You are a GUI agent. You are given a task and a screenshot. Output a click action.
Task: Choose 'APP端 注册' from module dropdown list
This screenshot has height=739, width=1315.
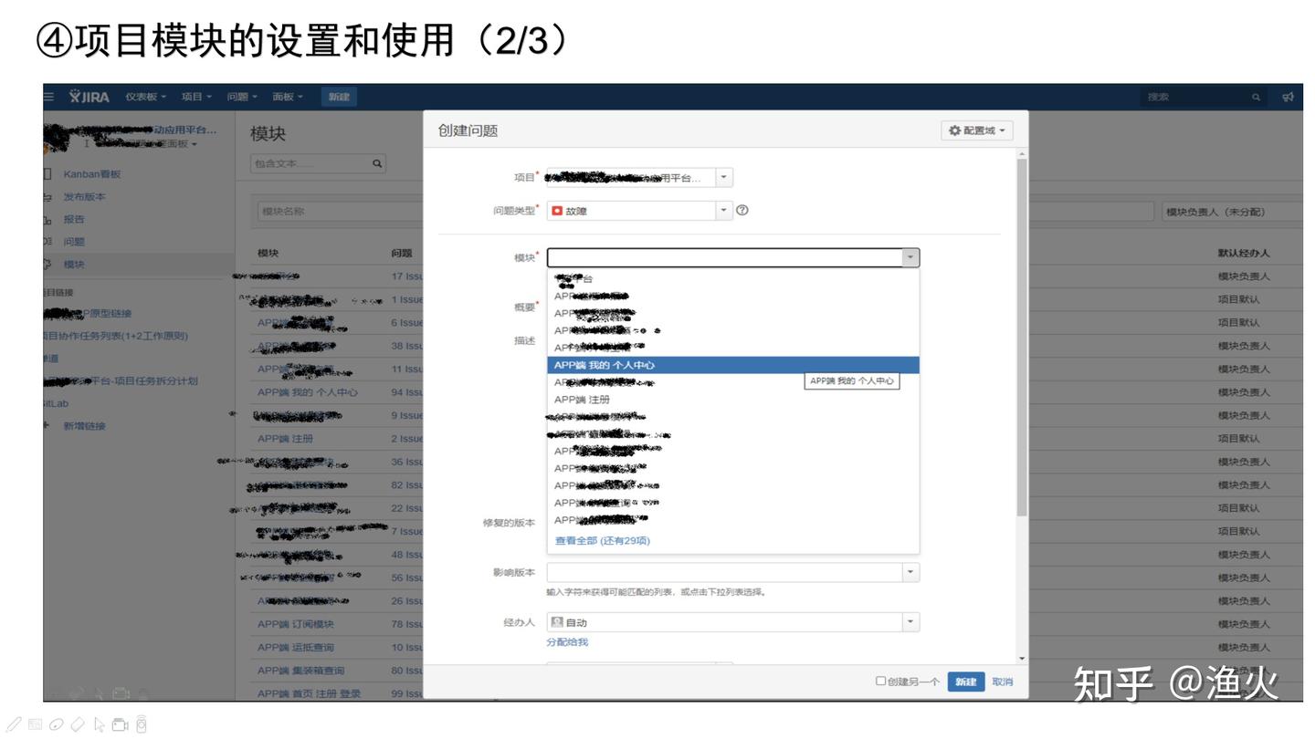pyautogui.click(x=582, y=400)
